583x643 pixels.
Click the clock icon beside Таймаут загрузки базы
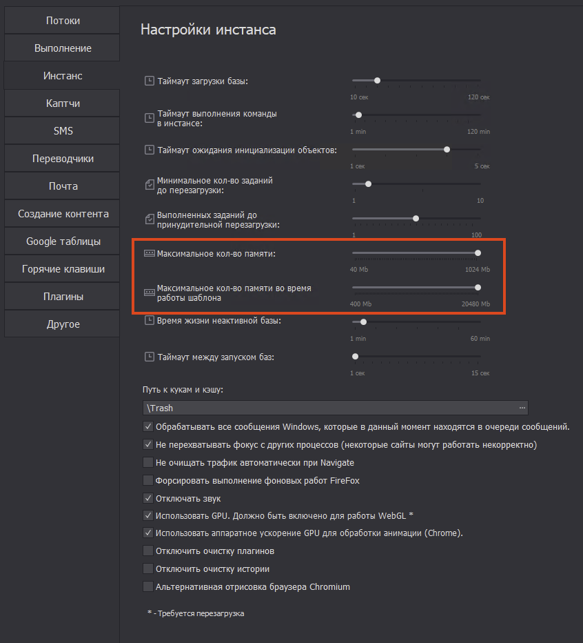(x=150, y=81)
